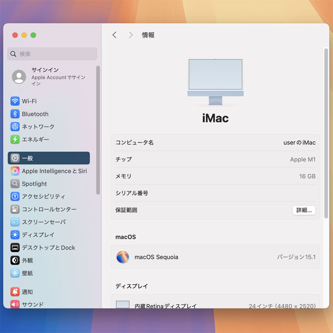Image resolution: width=333 pixels, height=333 pixels.
Task: Go back with the left chevron
Action: click(114, 35)
